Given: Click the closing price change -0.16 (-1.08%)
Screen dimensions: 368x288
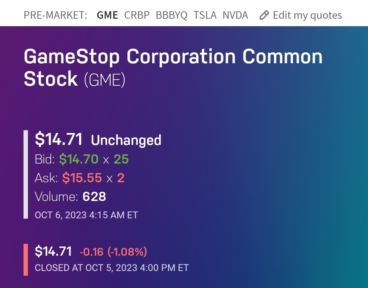Looking at the screenshot, I should pyautogui.click(x=113, y=252).
